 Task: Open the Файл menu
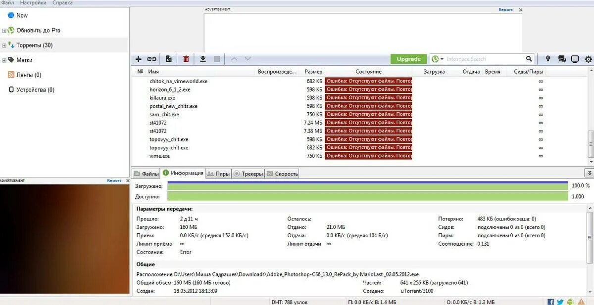coord(7,2)
